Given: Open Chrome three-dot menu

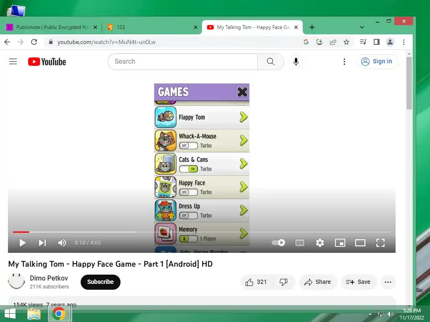Looking at the screenshot, I should click(404, 42).
